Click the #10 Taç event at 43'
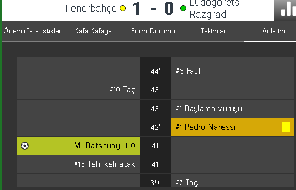Image resolution: width=296 pixels, height=190 pixels. coord(123,89)
